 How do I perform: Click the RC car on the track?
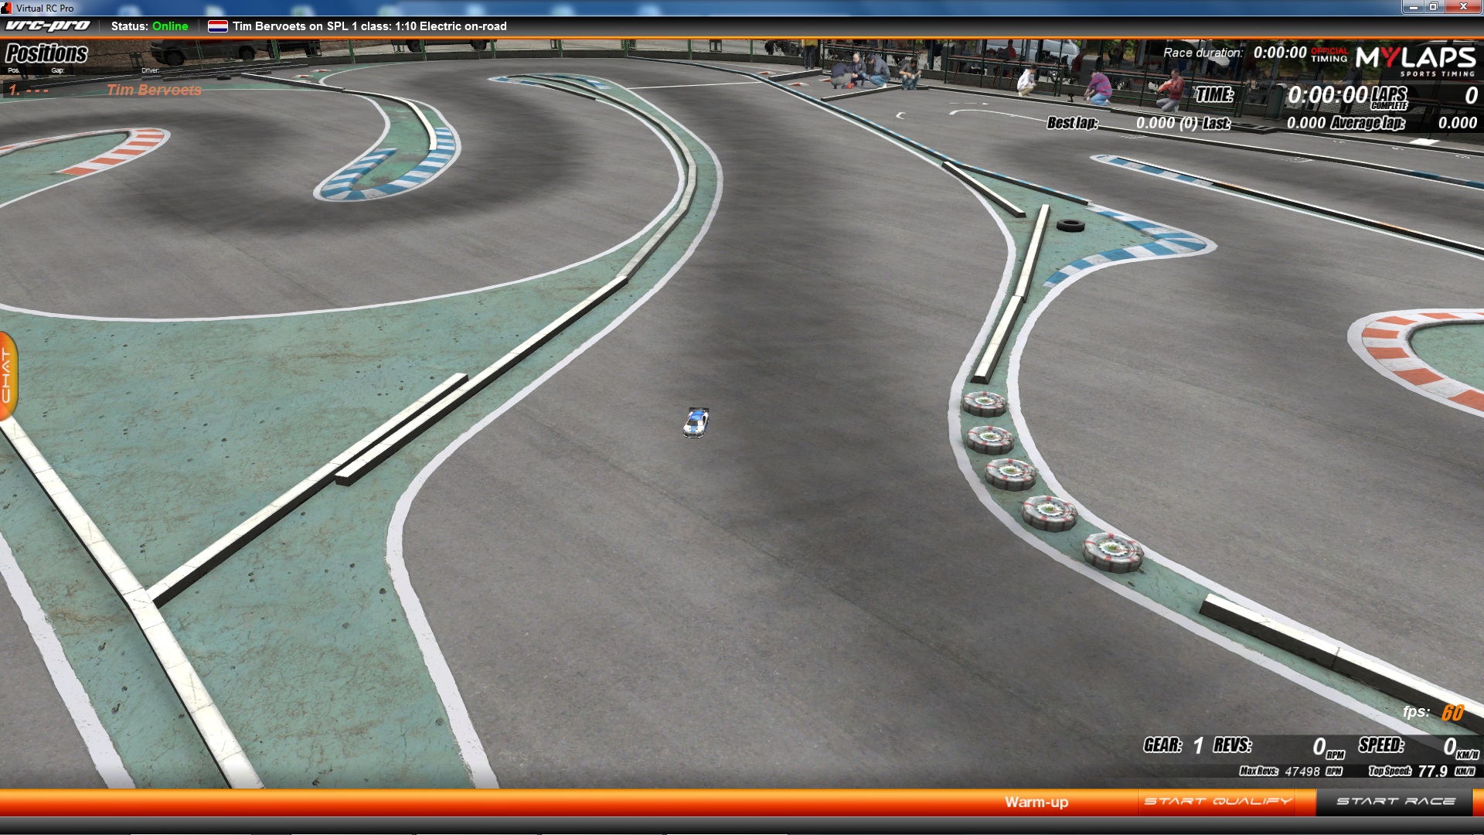pyautogui.click(x=696, y=422)
